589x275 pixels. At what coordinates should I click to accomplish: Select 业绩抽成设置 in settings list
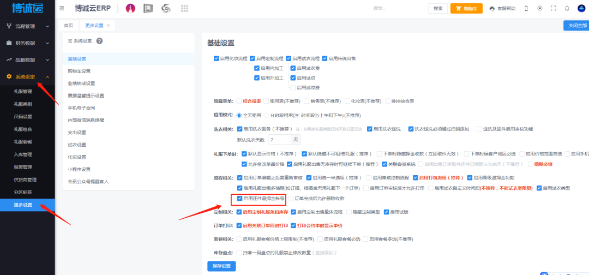point(129,83)
